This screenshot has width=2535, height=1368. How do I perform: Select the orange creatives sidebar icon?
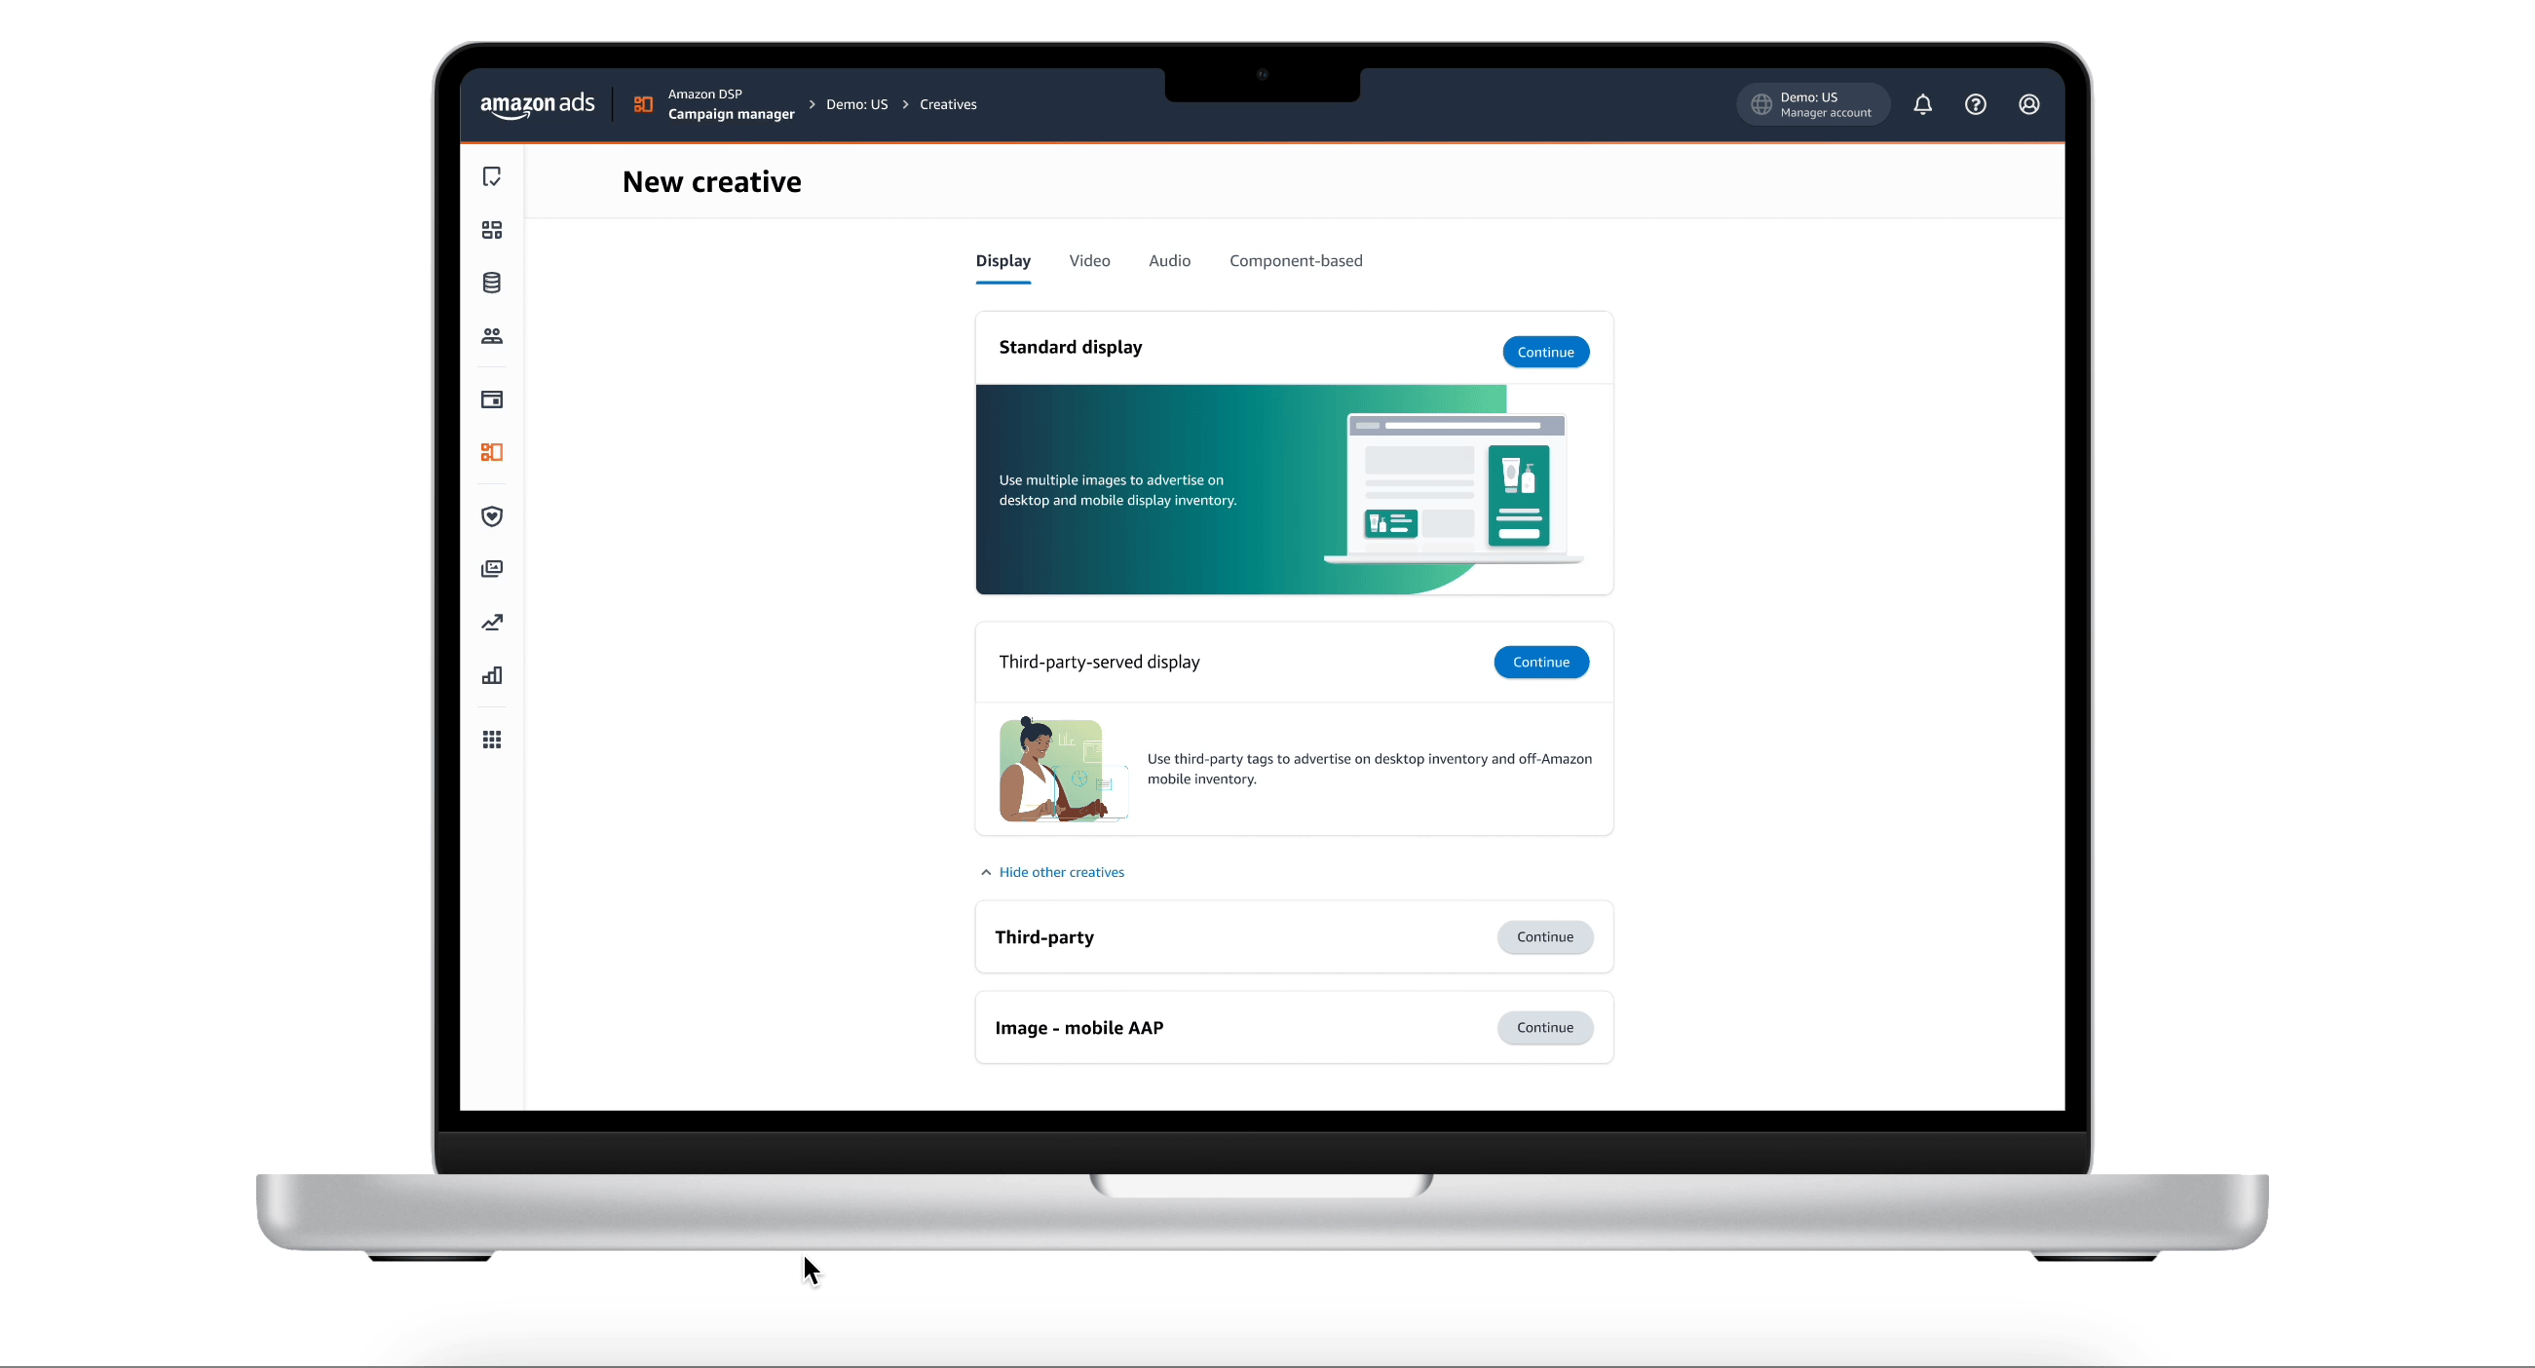pyautogui.click(x=492, y=452)
